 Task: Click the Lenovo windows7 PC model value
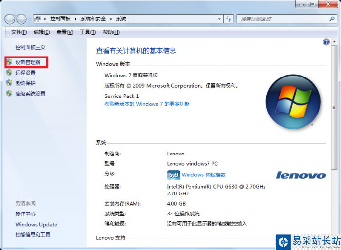tap(192, 164)
